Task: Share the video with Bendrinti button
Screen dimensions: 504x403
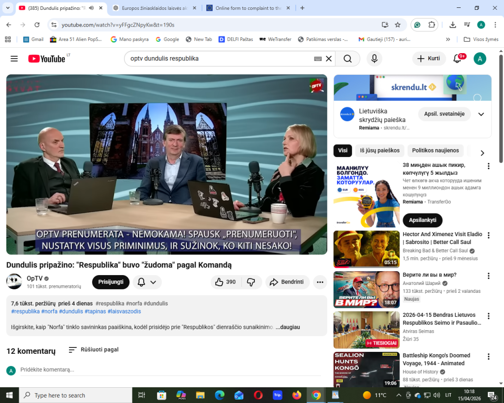Action: click(x=287, y=282)
